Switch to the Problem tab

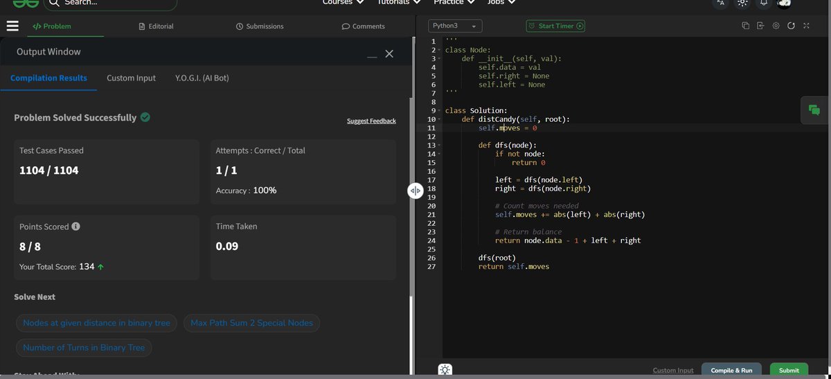point(52,26)
